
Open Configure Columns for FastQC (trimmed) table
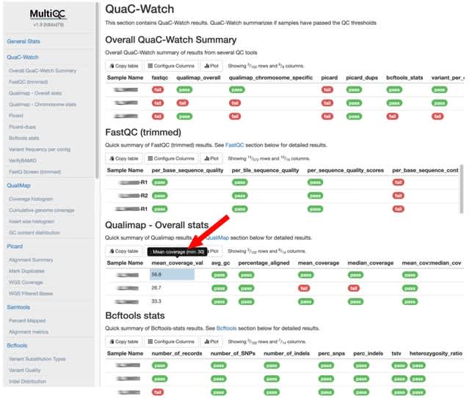point(173,158)
